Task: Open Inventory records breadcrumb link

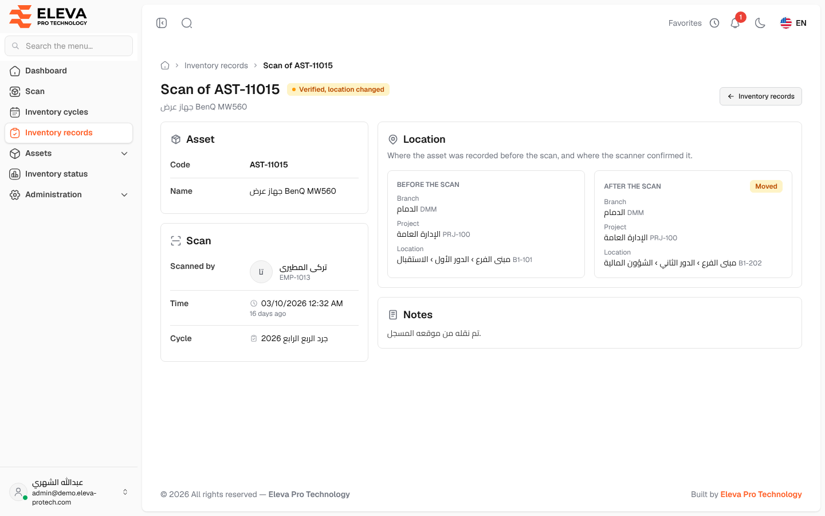Action: coord(216,65)
